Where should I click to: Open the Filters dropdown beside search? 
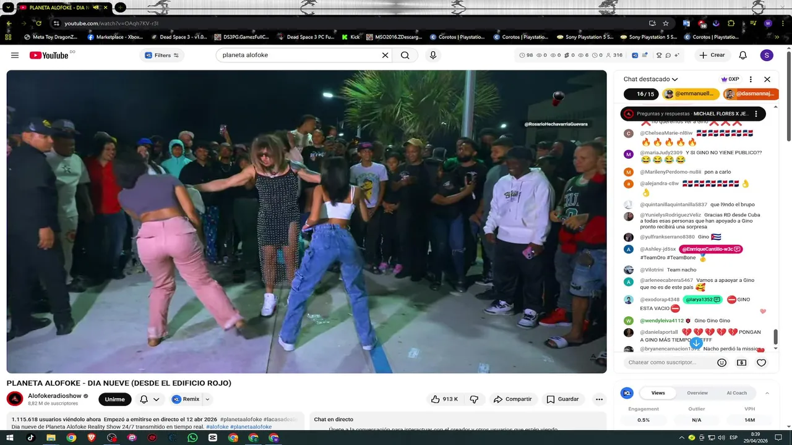point(162,55)
